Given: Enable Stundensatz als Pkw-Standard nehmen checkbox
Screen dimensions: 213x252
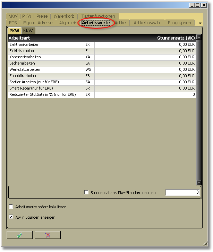Looking at the screenshot, I should (86, 192).
